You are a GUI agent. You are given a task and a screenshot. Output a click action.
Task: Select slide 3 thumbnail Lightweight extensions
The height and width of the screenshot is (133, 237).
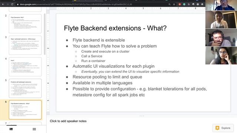pyautogui.click(x=25, y=45)
